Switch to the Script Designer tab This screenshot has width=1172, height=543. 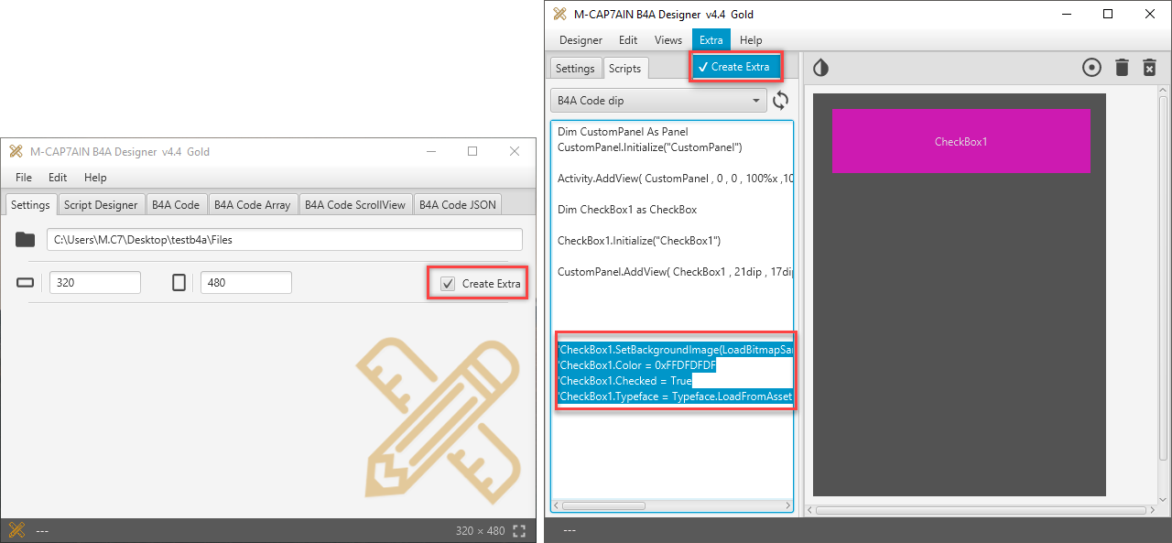101,205
